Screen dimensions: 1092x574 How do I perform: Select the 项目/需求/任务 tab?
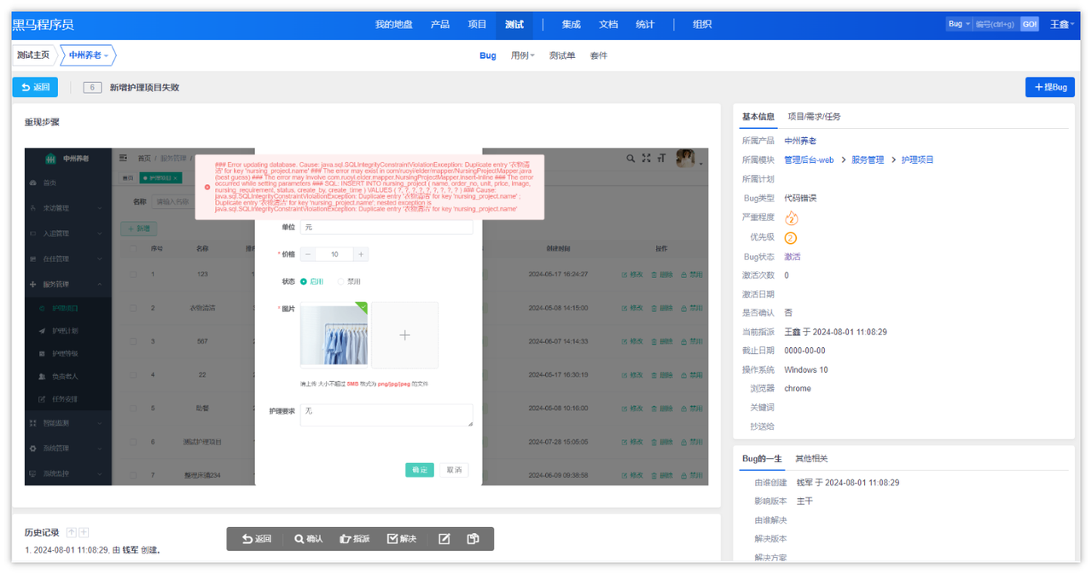(x=814, y=117)
